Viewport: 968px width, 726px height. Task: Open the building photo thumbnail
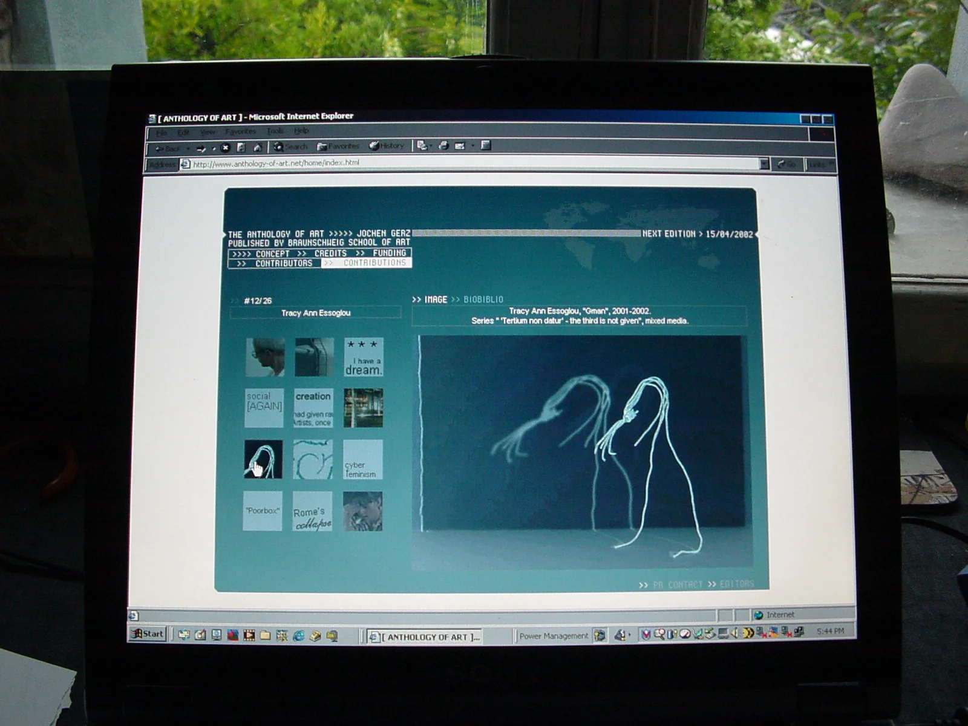coord(363,408)
